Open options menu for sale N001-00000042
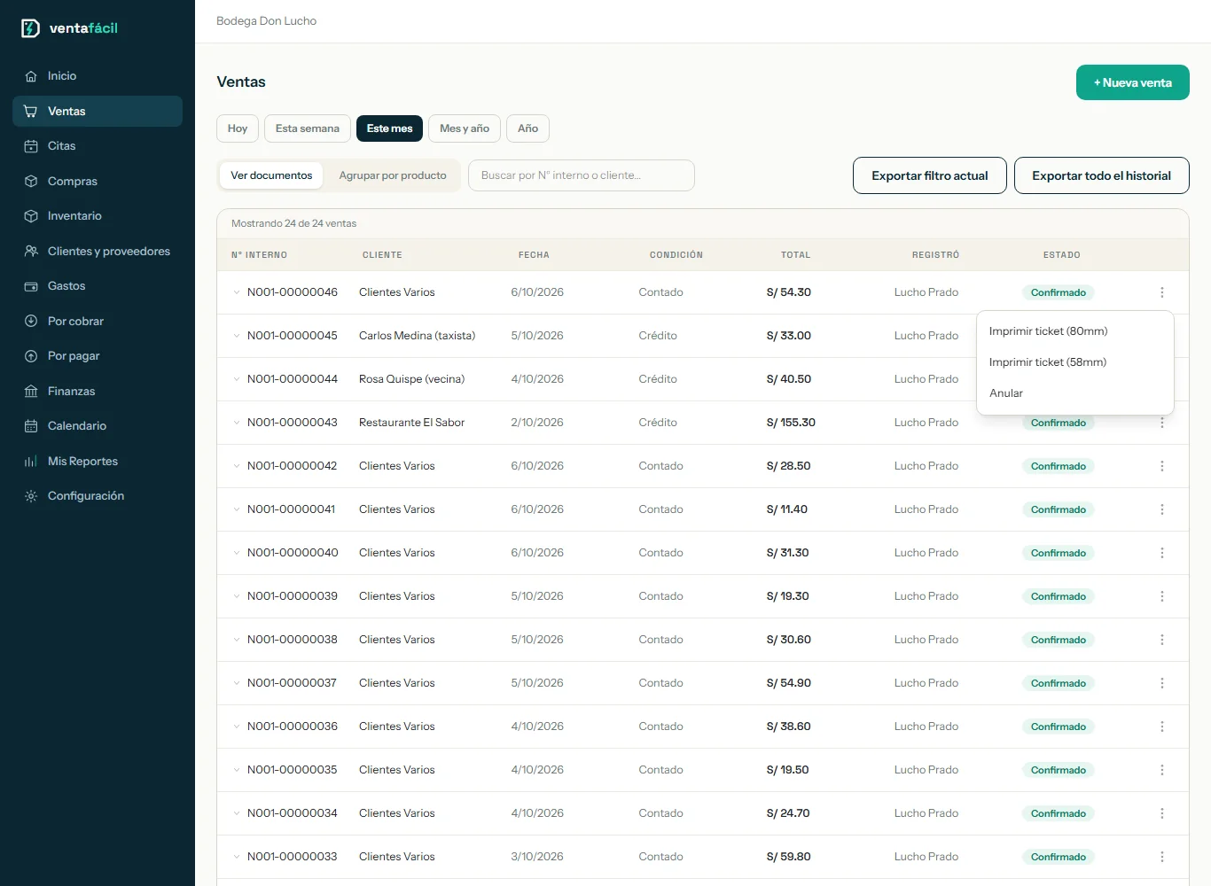Screen dimensions: 1211x886 (x=1162, y=466)
